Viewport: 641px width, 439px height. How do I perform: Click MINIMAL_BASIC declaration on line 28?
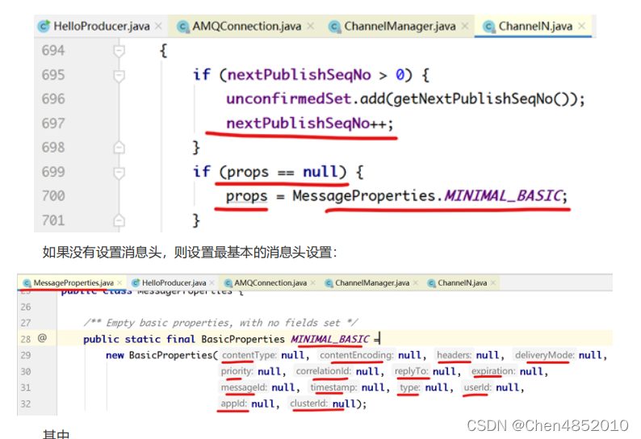(330, 339)
